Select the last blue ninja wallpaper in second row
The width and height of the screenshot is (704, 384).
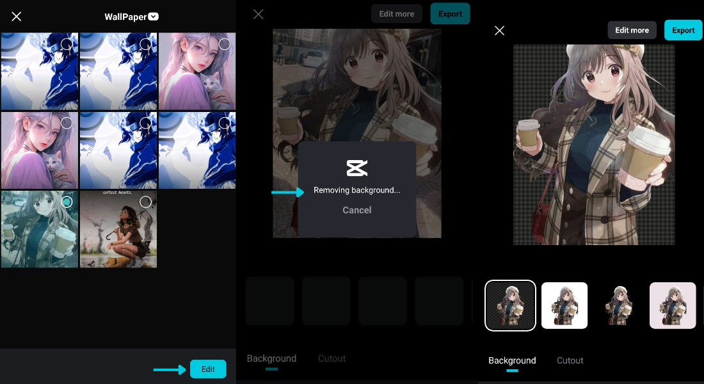point(225,123)
